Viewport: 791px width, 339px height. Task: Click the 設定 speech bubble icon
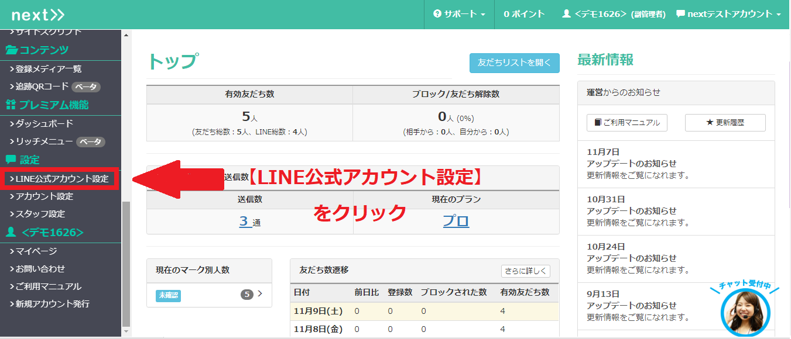(11, 160)
